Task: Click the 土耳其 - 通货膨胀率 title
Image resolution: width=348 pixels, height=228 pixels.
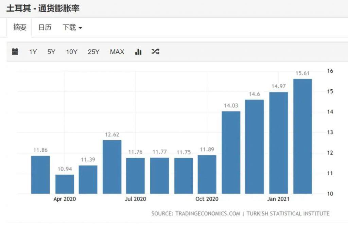Action: pos(43,8)
